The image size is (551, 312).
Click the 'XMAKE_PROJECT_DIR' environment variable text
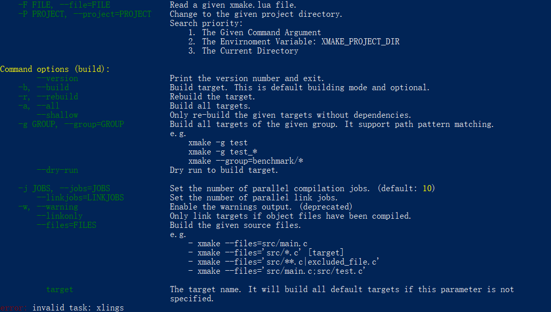click(x=360, y=42)
